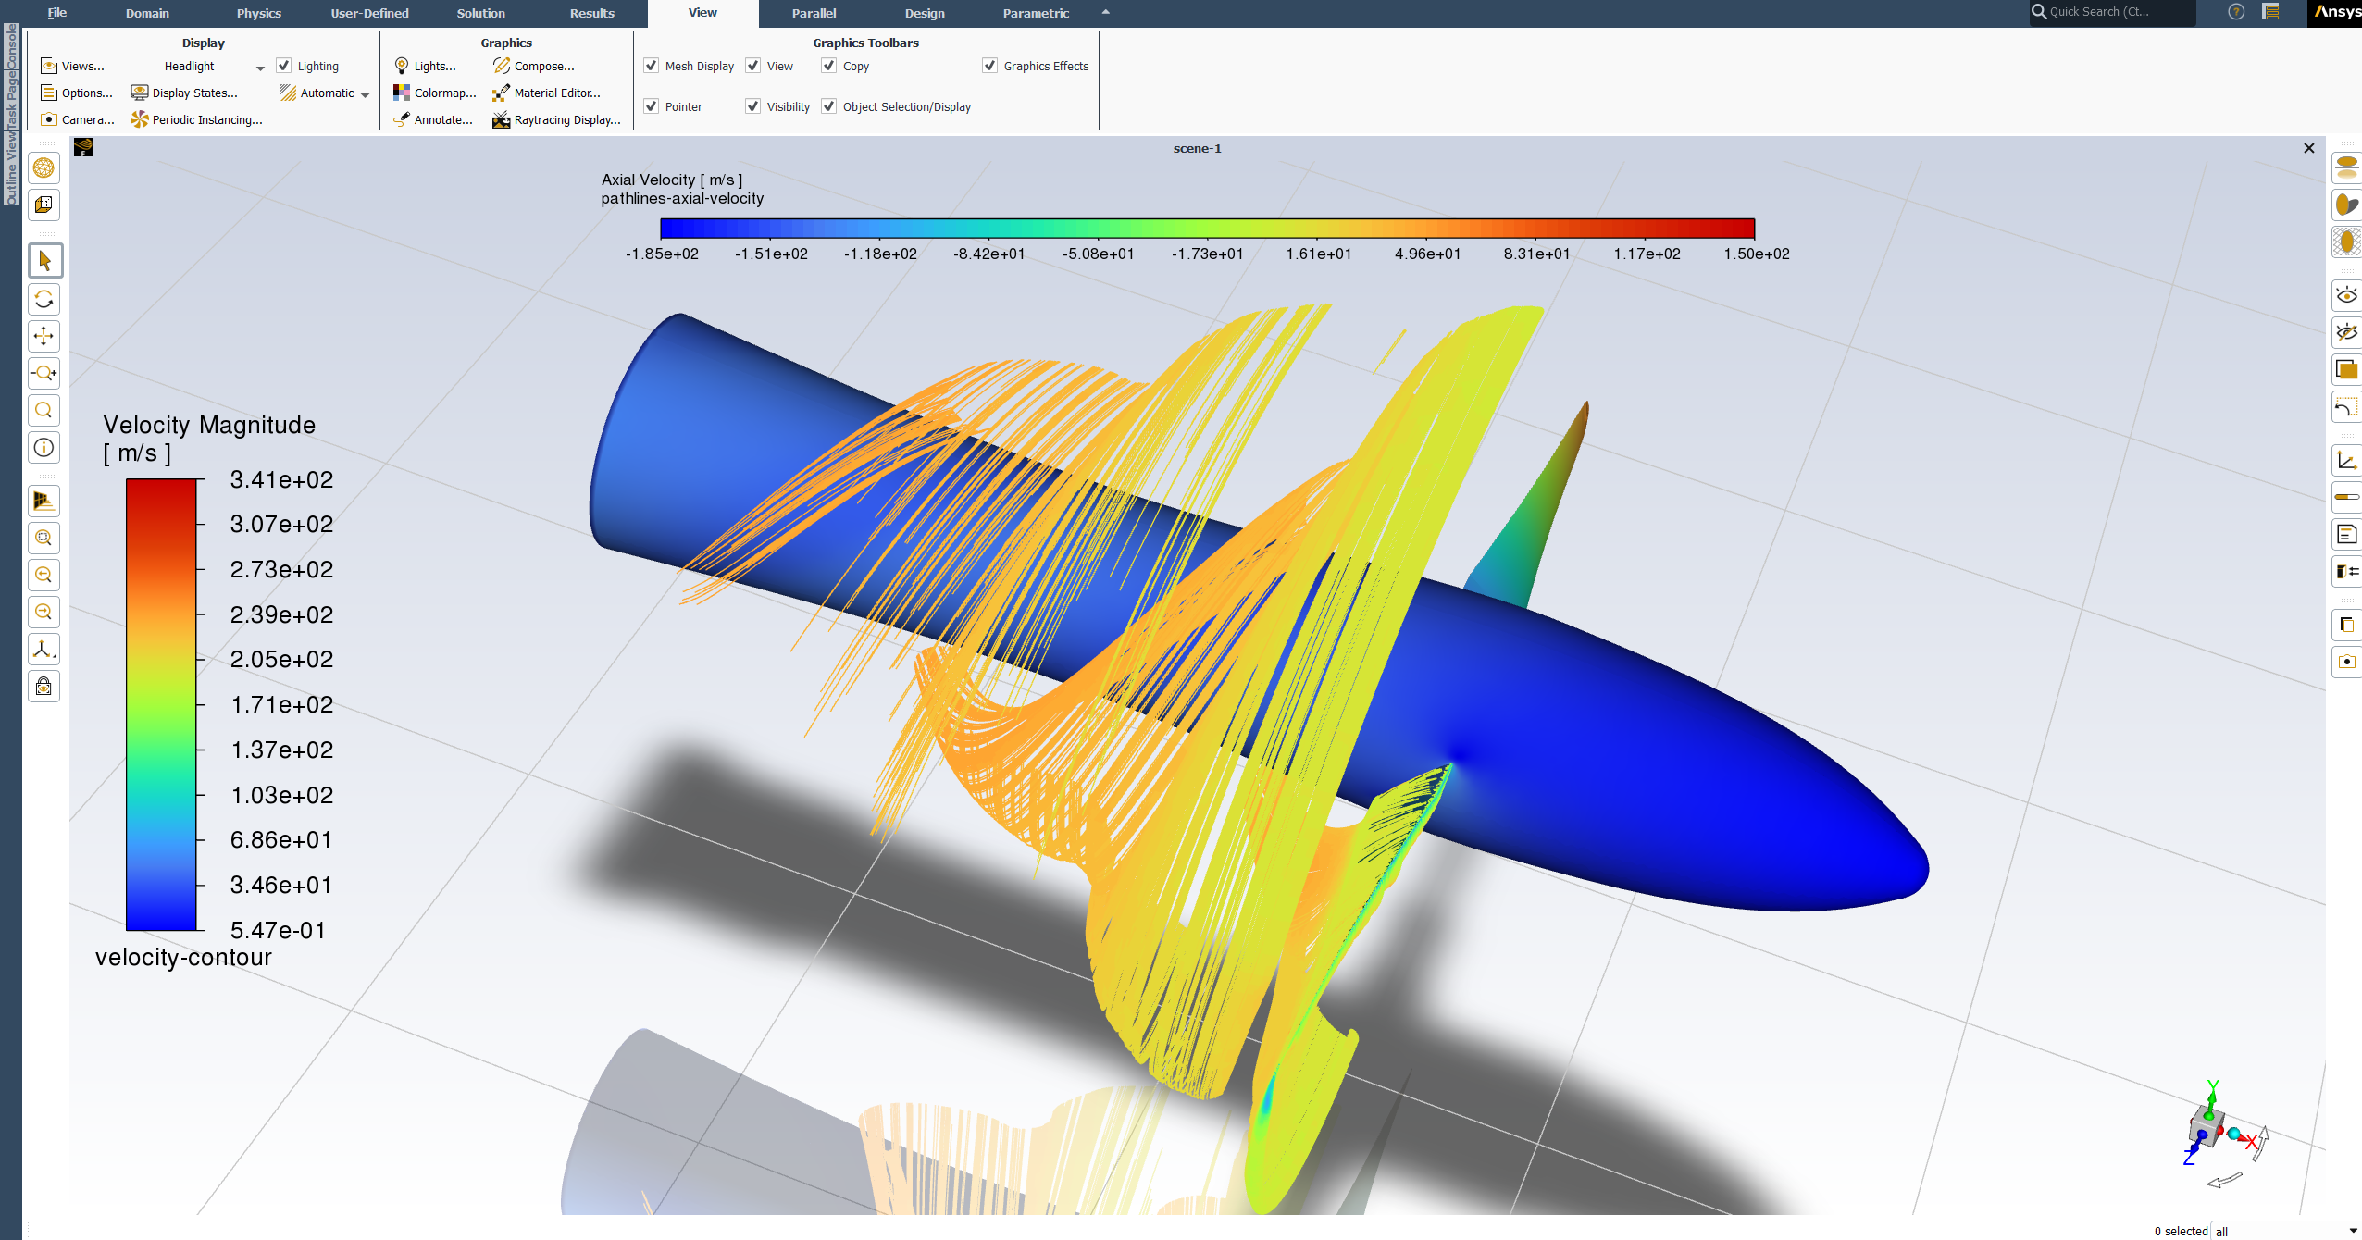The height and width of the screenshot is (1240, 2362).
Task: Collapse the ribbon with the arrow
Action: click(1105, 12)
